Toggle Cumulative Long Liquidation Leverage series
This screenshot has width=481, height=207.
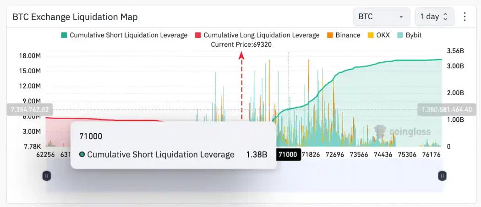click(x=257, y=35)
